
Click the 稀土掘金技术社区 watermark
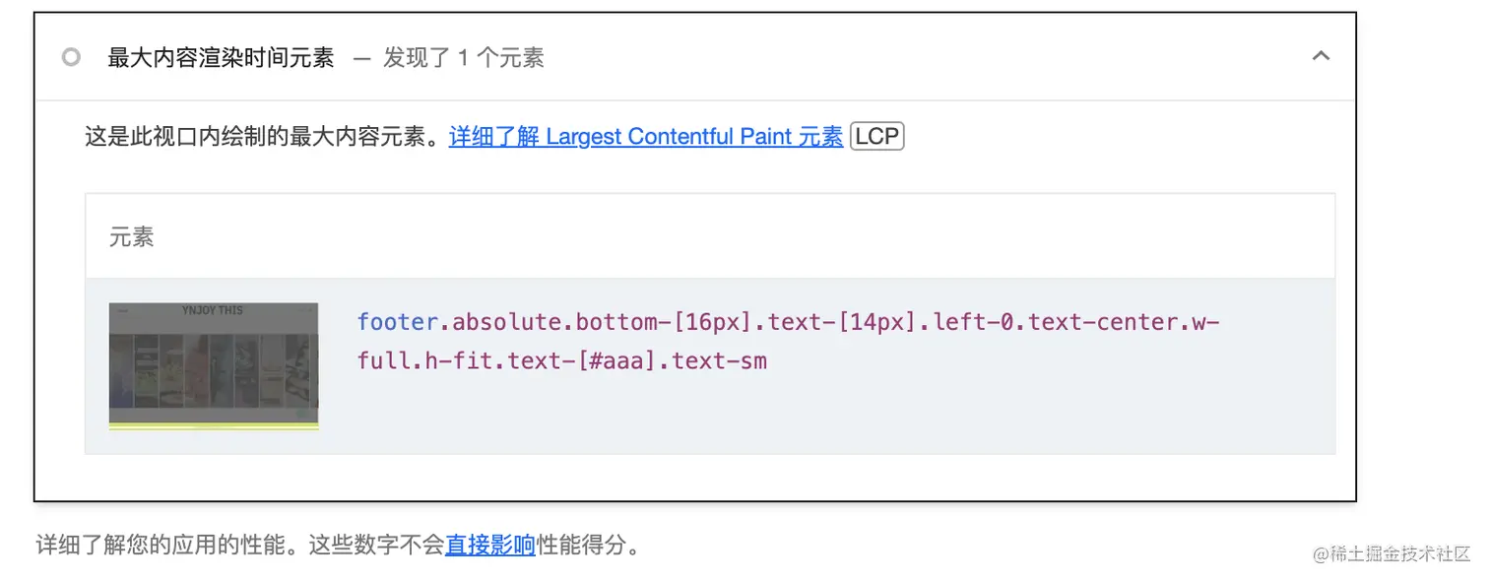point(1391,553)
